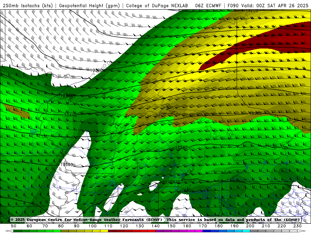Click the 150 value on the color scale
Image resolution: width=311 pixels, height=233 pixels.
[x=171, y=226]
